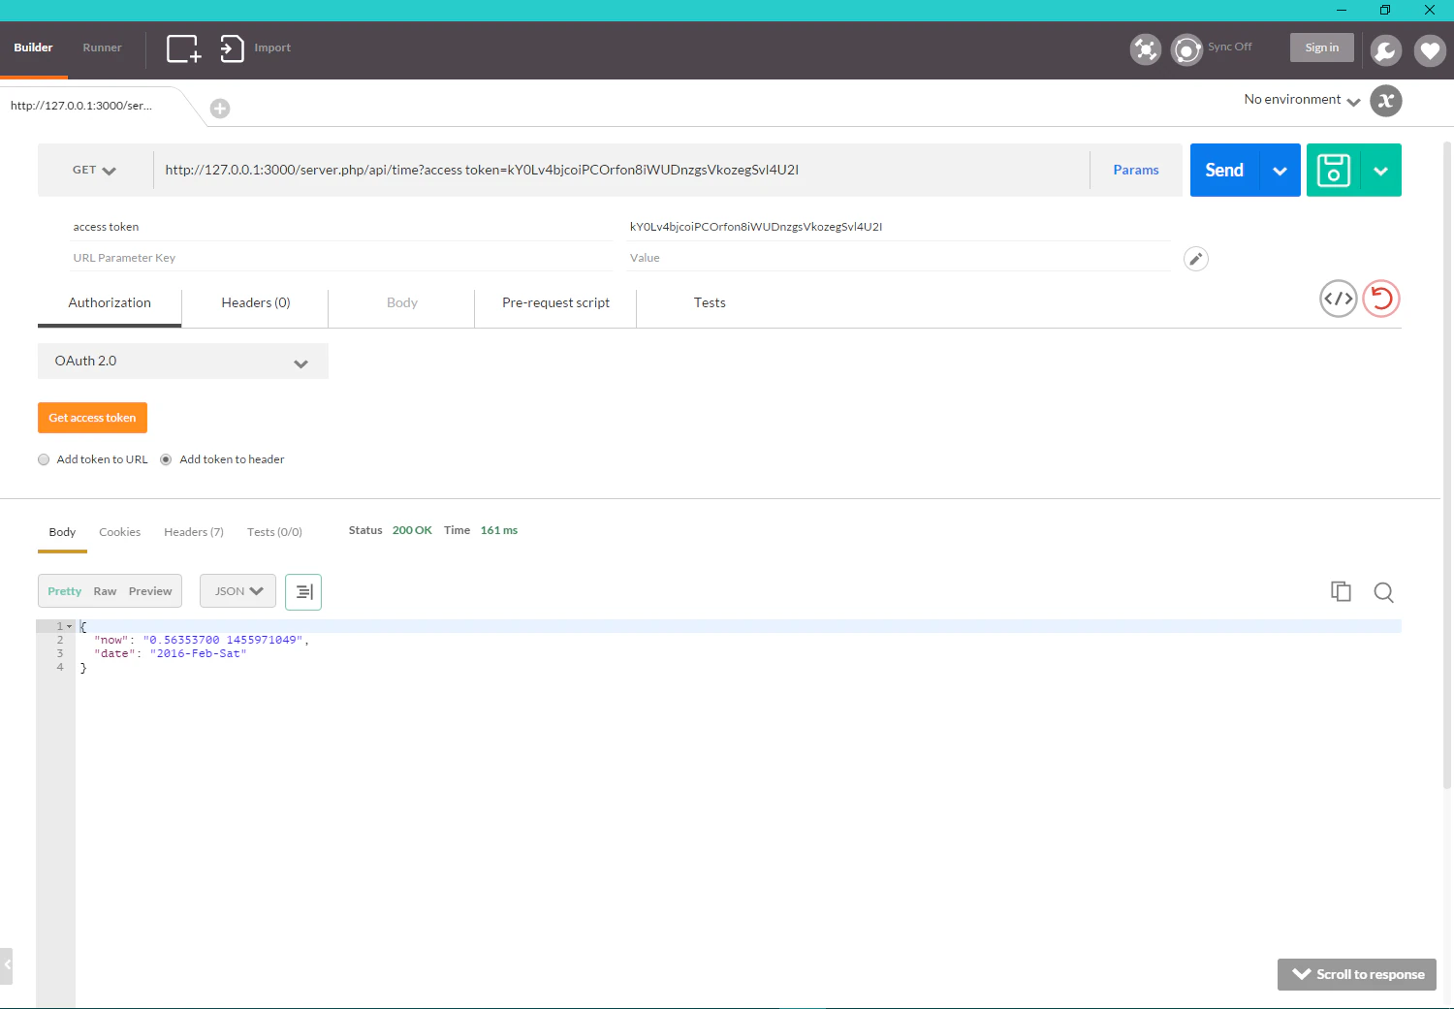Generate code snippet icon
The image size is (1454, 1009).
click(1339, 299)
